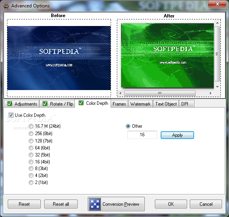Click the app icon in the title bar
The height and width of the screenshot is (217, 229).
coord(6,6)
